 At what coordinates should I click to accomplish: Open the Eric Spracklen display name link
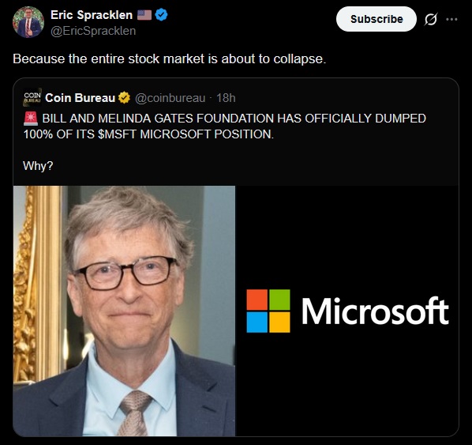[92, 15]
